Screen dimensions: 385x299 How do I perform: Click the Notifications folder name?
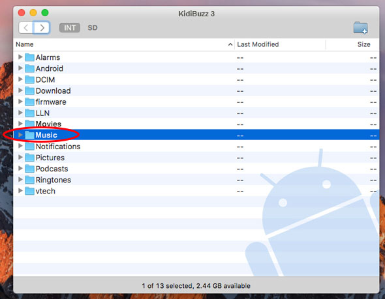click(58, 147)
